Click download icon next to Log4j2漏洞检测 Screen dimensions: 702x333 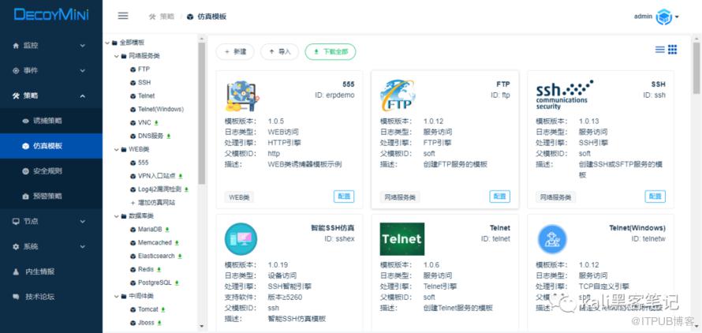coord(186,189)
